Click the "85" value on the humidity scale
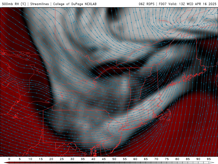 pyautogui.click(x=188, y=159)
